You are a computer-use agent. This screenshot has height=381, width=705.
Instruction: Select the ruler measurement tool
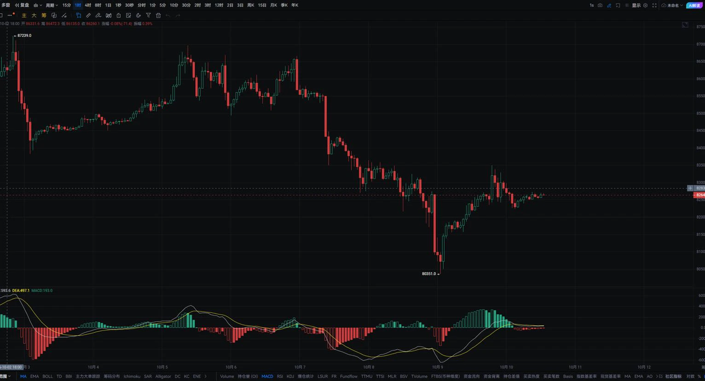point(88,16)
